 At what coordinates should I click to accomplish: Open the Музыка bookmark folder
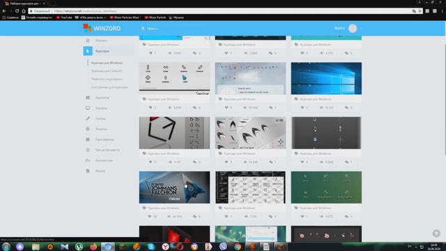coord(176,17)
